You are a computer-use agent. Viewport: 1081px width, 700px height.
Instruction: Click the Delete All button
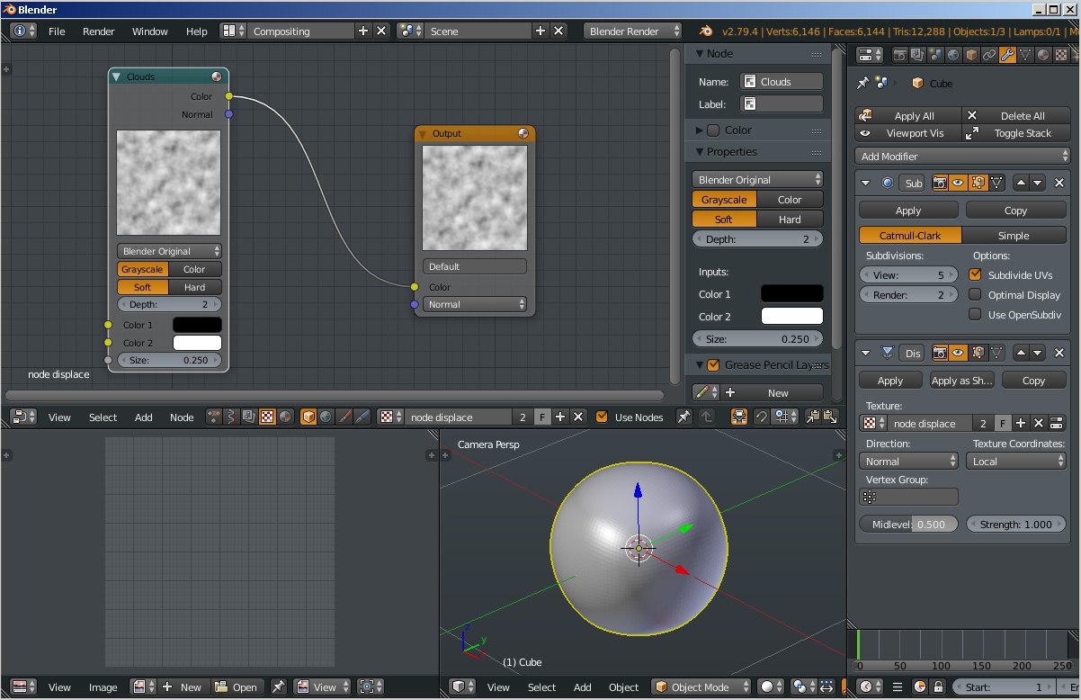click(1015, 115)
